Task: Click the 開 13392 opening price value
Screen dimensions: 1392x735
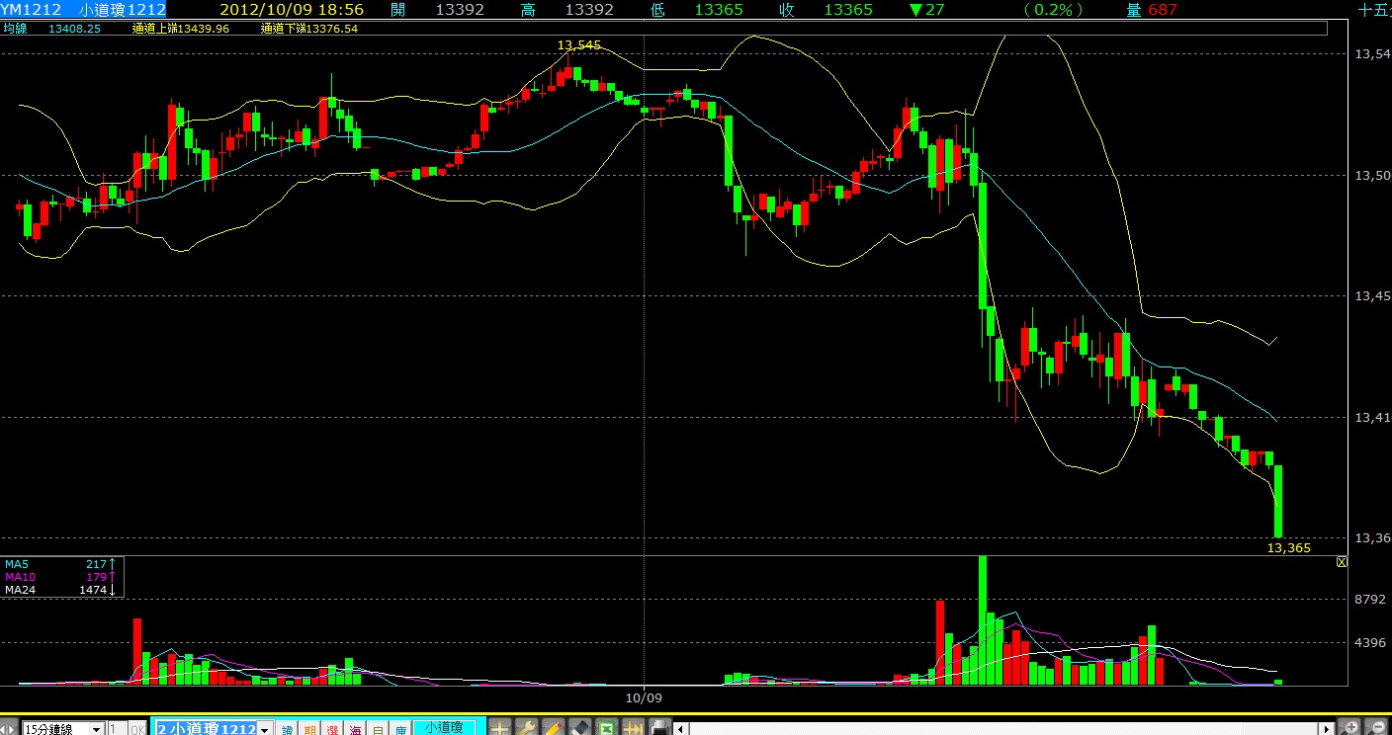Action: [461, 9]
